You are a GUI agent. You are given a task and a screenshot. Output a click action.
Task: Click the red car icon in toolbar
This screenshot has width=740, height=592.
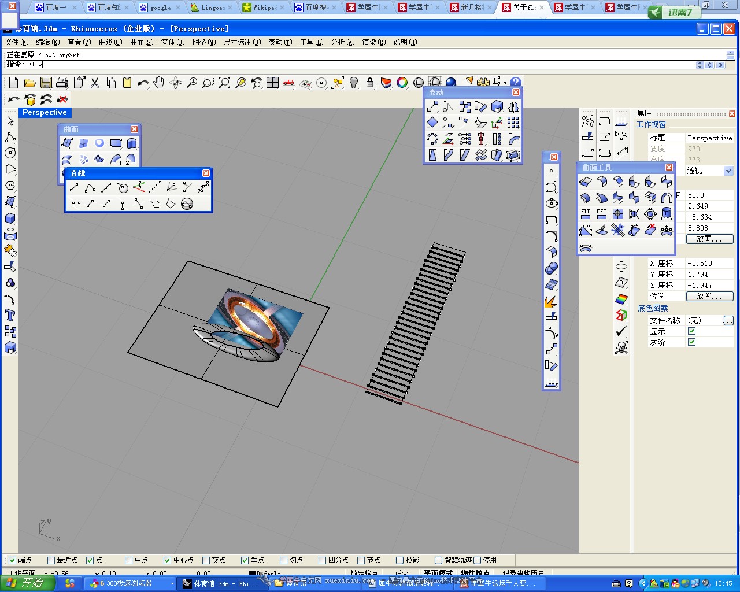(x=289, y=83)
